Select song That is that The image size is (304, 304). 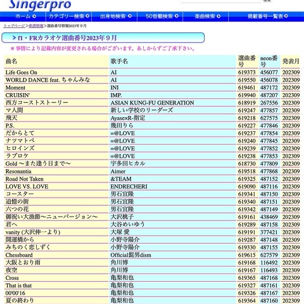click(18, 285)
